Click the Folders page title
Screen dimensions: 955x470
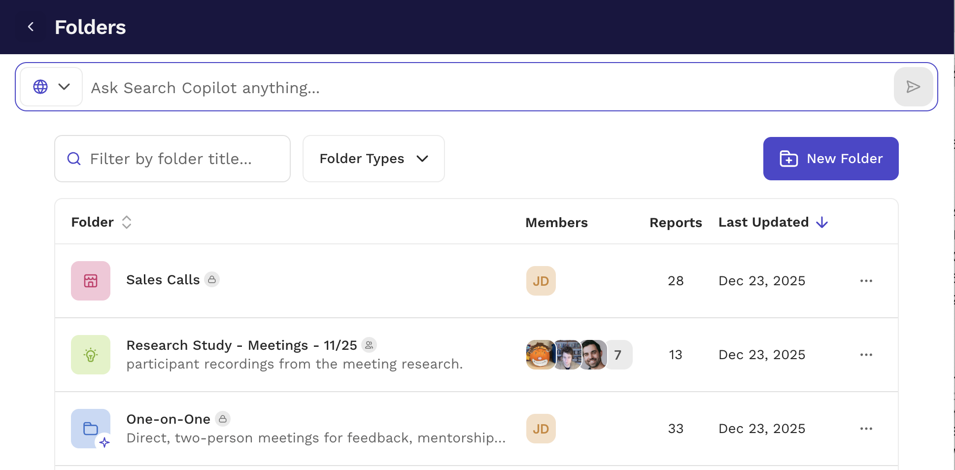90,27
